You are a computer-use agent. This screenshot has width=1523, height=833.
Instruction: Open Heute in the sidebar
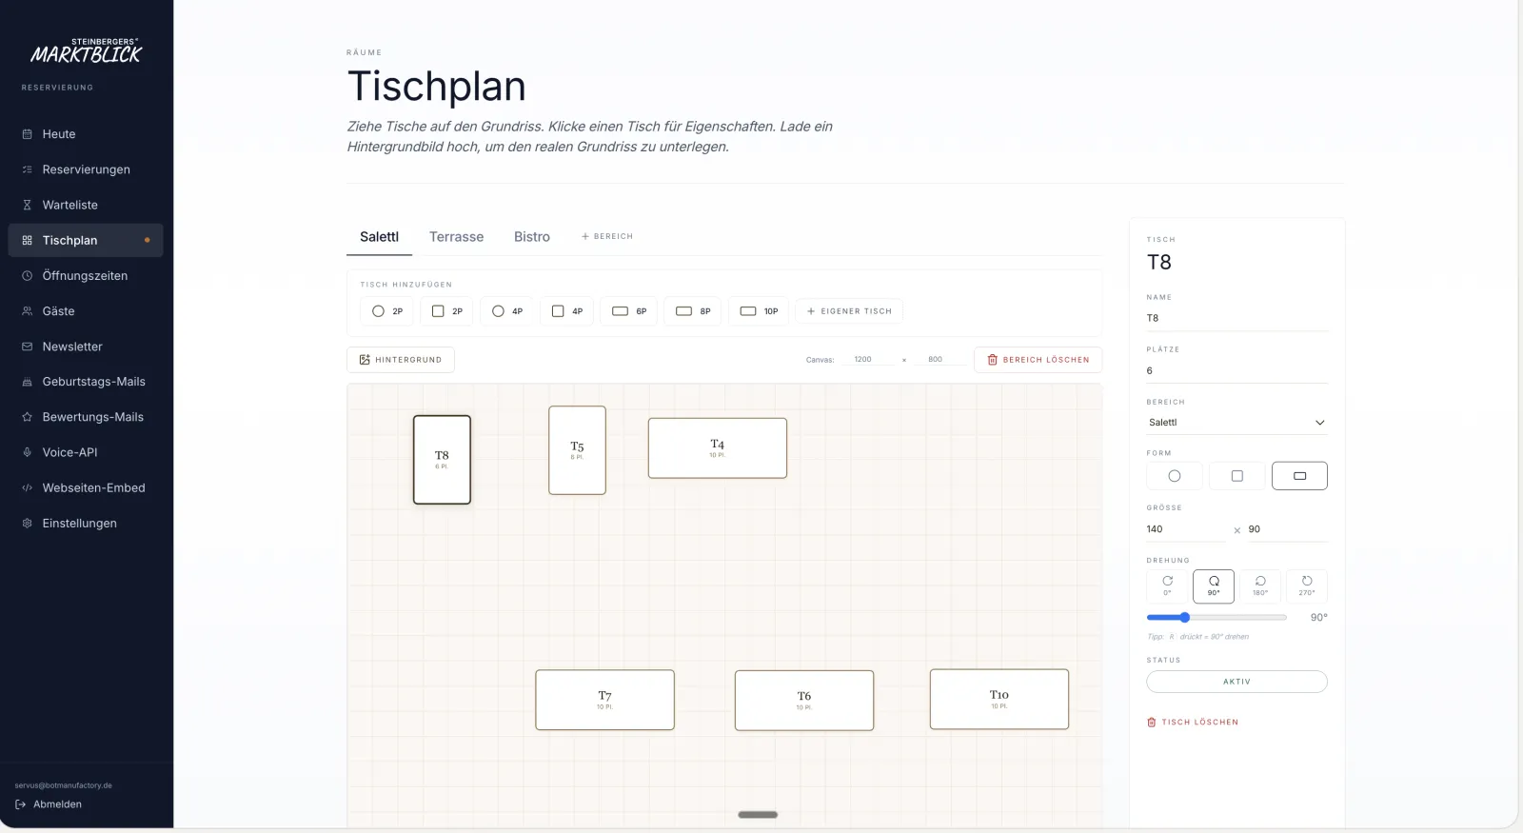pyautogui.click(x=86, y=134)
